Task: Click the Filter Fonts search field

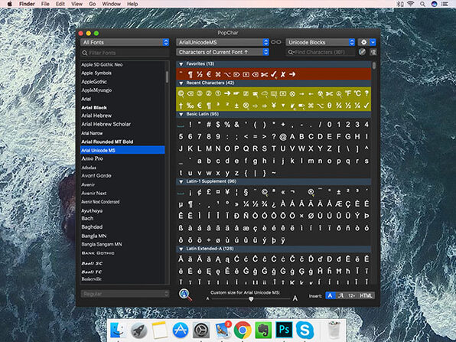Action: [125, 53]
